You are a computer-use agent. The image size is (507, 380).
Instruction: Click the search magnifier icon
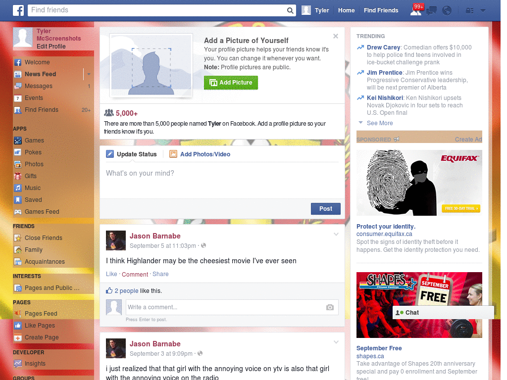290,10
